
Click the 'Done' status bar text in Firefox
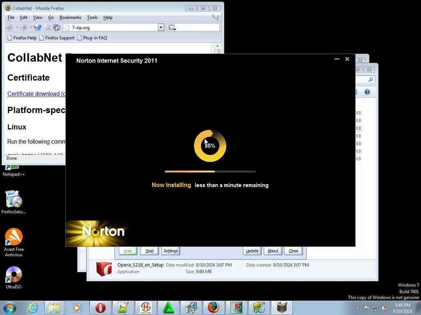[x=12, y=158]
